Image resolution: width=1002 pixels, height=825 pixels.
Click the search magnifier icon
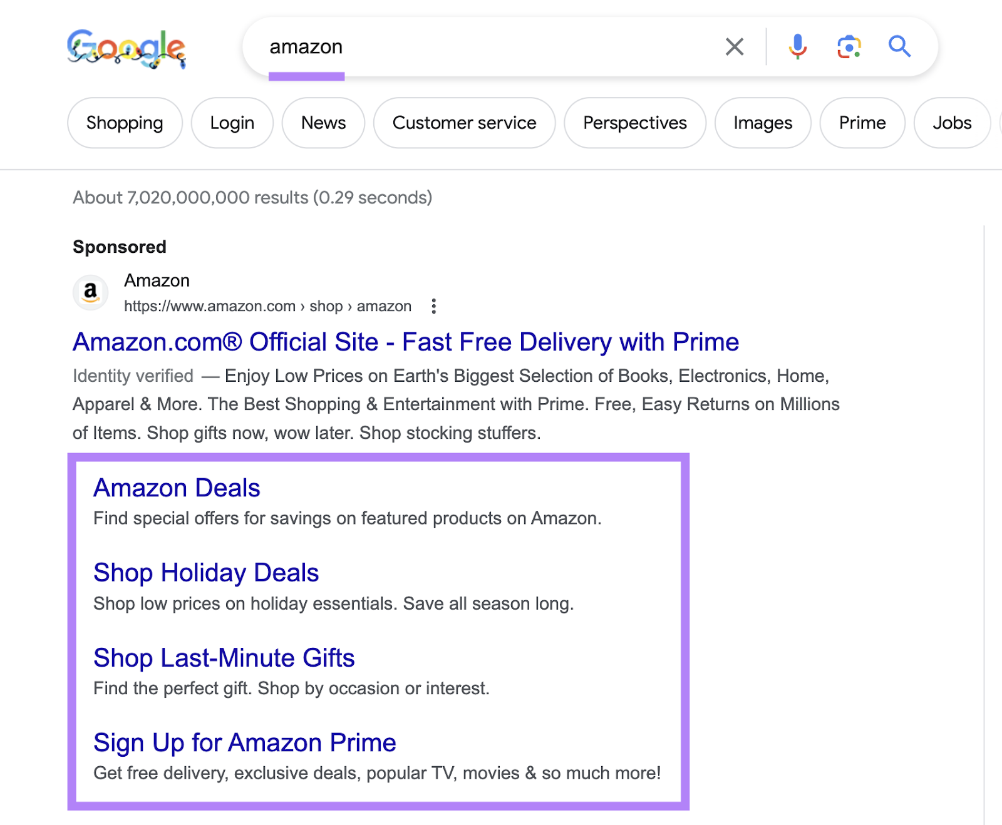[899, 46]
